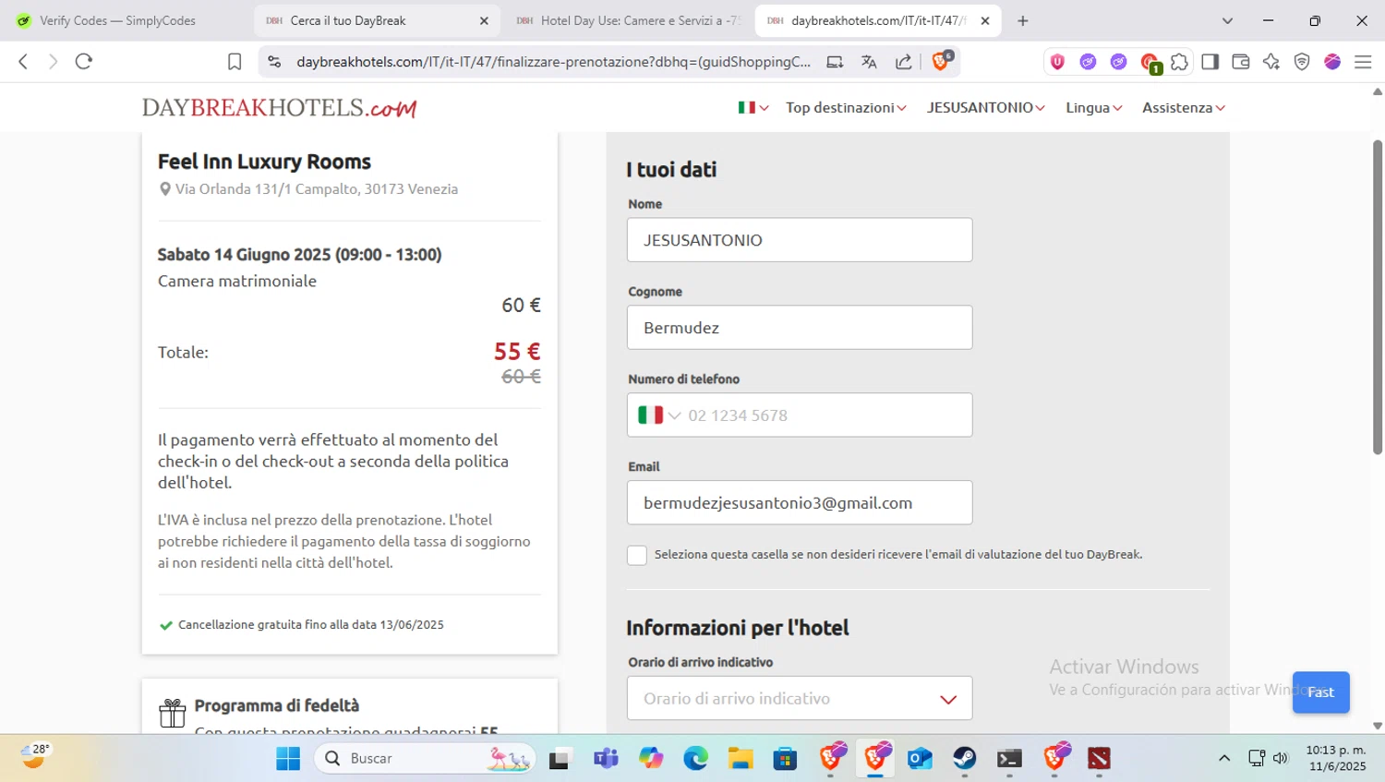Open a new browser tab

(x=1023, y=20)
